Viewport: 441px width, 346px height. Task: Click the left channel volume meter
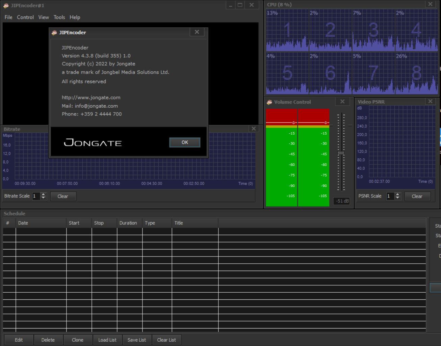281,157
